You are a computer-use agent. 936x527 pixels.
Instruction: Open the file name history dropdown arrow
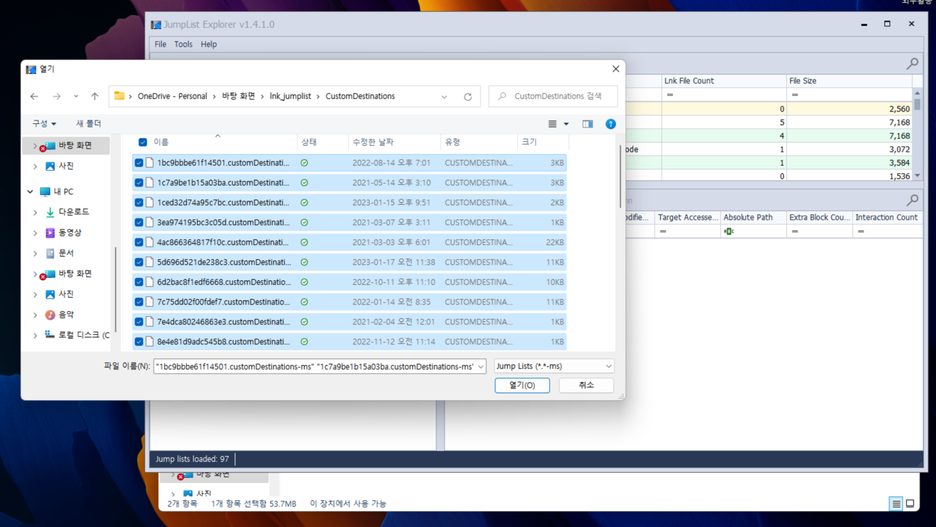pos(480,367)
